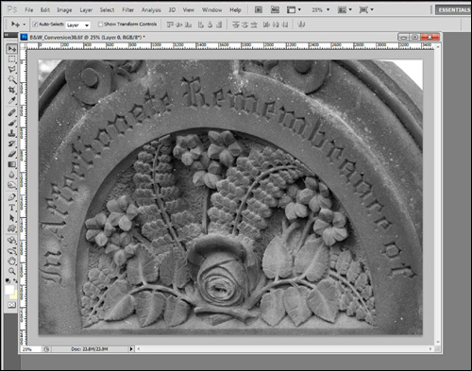Select the Move tool in the toolbox
This screenshot has width=472, height=371.
click(x=12, y=49)
